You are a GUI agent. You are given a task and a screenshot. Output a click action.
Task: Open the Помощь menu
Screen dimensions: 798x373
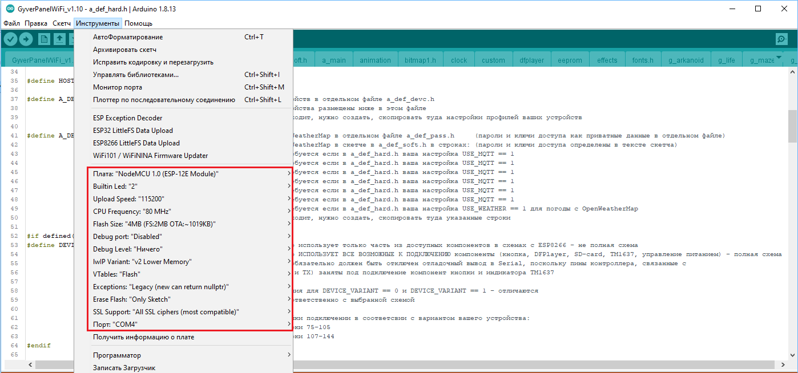click(138, 23)
